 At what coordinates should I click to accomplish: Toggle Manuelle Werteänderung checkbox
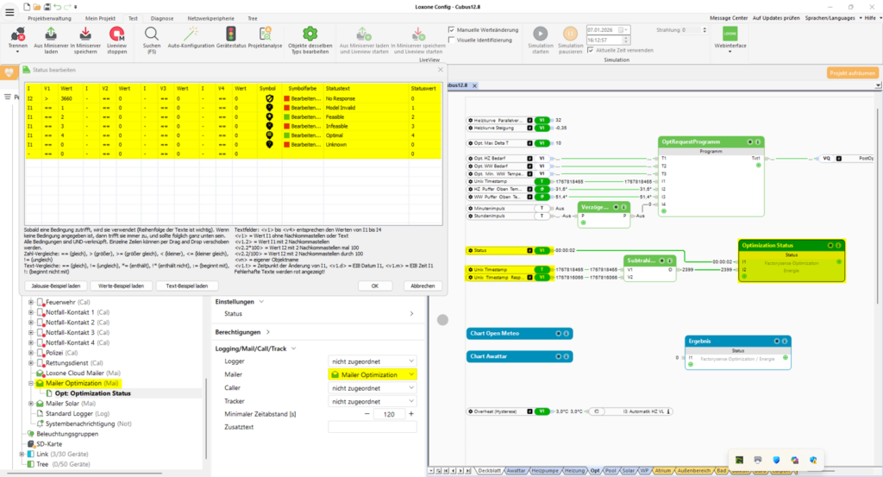pyautogui.click(x=452, y=30)
